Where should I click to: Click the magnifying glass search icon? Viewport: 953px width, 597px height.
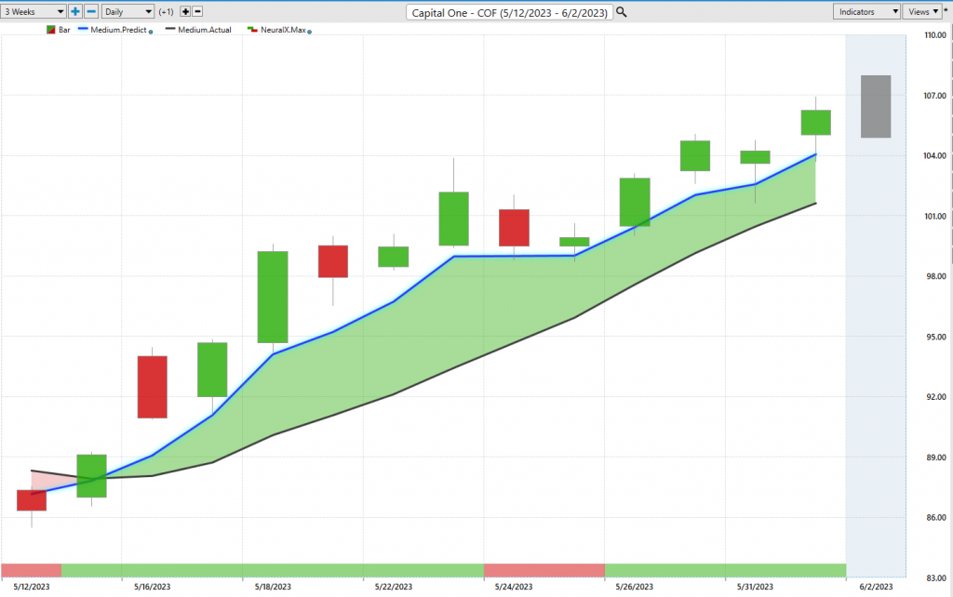621,12
